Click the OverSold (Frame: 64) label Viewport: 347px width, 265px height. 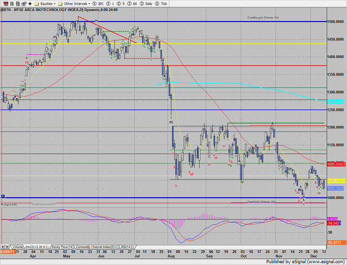261,202
